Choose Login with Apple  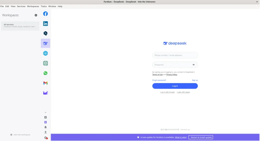click(183, 92)
